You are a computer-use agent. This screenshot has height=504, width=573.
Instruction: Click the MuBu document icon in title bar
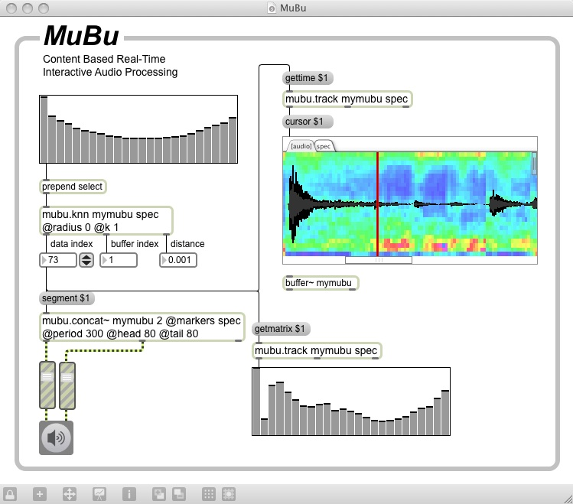[x=272, y=8]
